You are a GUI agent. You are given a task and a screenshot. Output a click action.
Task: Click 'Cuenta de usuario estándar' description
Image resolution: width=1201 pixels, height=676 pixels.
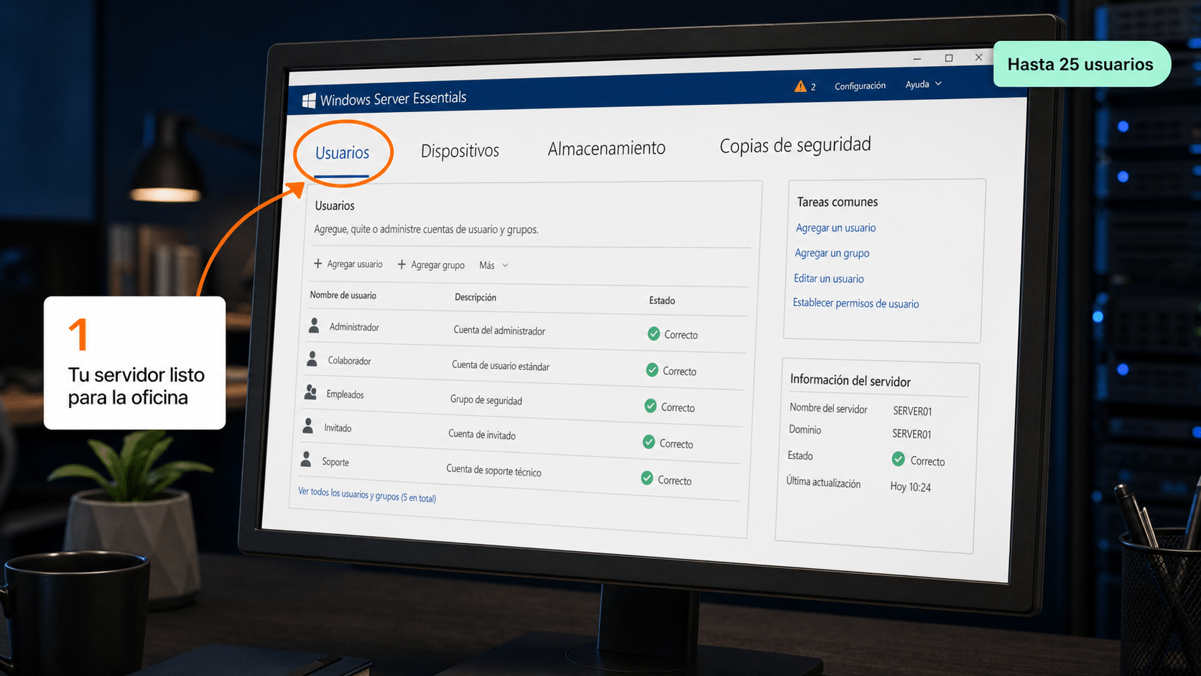click(x=501, y=366)
